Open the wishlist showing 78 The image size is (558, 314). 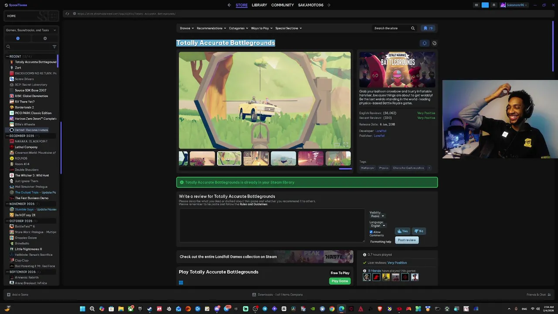tap(428, 28)
